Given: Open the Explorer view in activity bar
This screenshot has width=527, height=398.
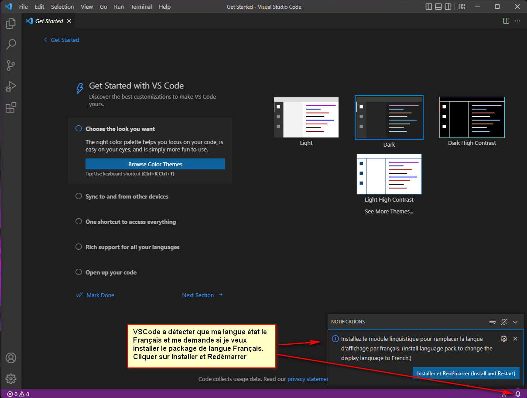Looking at the screenshot, I should coord(11,24).
